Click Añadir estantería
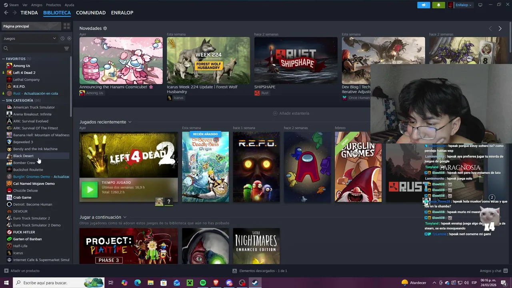 pyautogui.click(x=291, y=113)
